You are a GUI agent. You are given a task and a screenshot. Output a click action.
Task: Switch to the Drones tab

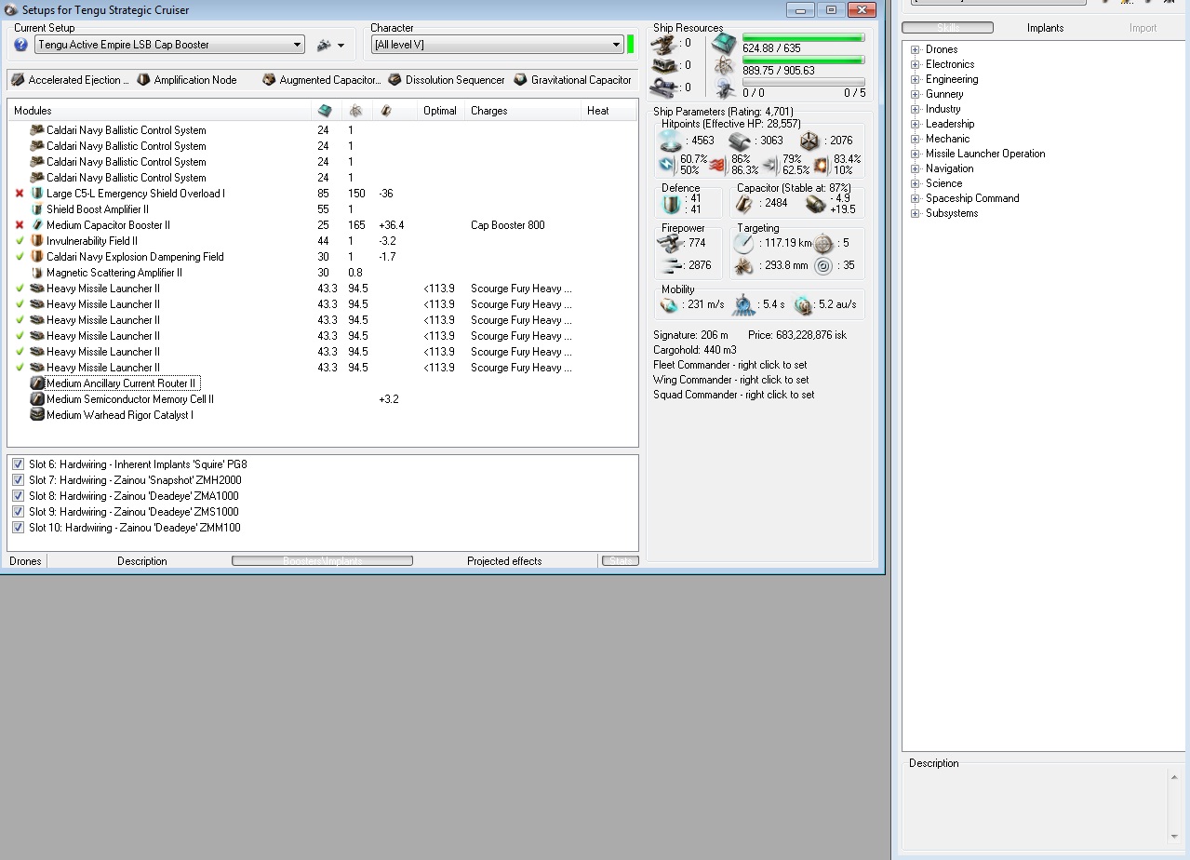click(25, 561)
